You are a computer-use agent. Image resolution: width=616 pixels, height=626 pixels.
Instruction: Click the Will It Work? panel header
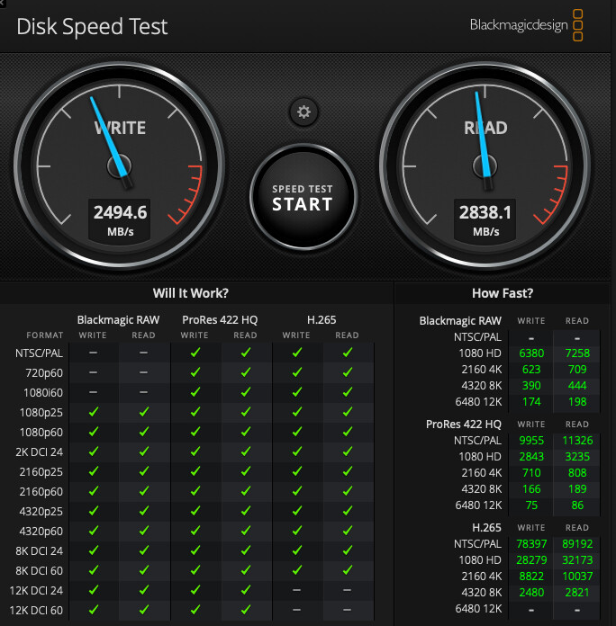click(191, 293)
